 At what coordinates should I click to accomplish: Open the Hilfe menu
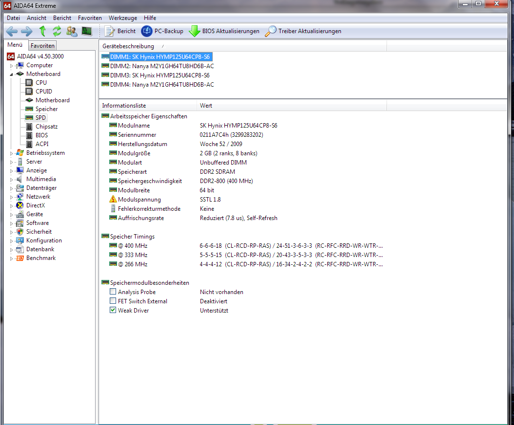pos(150,18)
